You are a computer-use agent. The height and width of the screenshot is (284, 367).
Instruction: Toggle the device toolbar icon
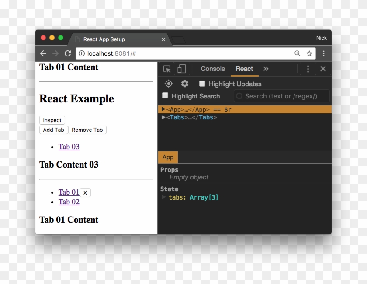coord(181,69)
